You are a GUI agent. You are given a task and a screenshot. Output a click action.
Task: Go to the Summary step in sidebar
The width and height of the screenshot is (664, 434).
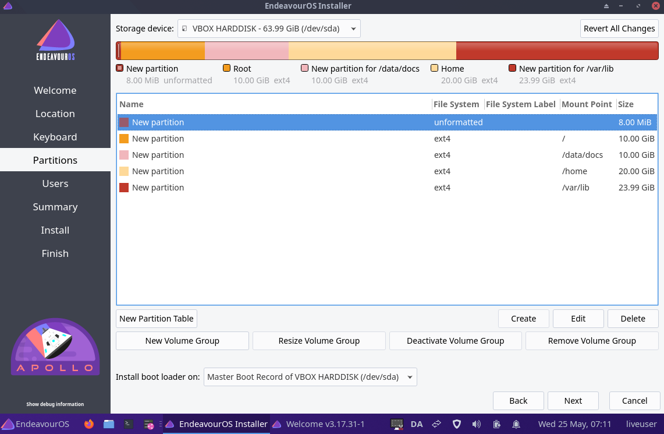click(x=55, y=207)
